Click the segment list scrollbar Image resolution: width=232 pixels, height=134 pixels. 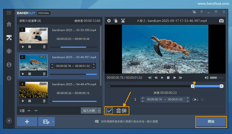tap(101, 56)
